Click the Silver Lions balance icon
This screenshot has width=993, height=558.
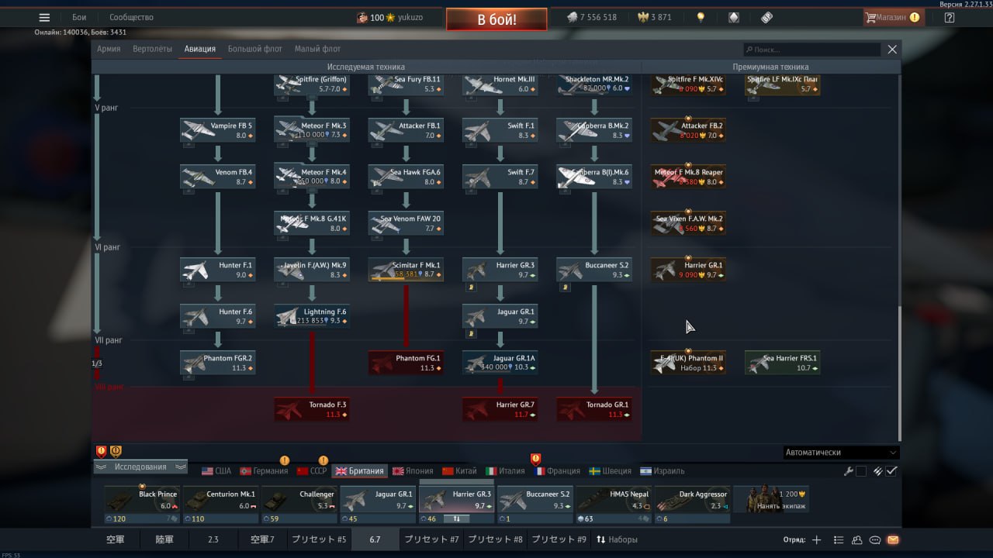coord(572,17)
